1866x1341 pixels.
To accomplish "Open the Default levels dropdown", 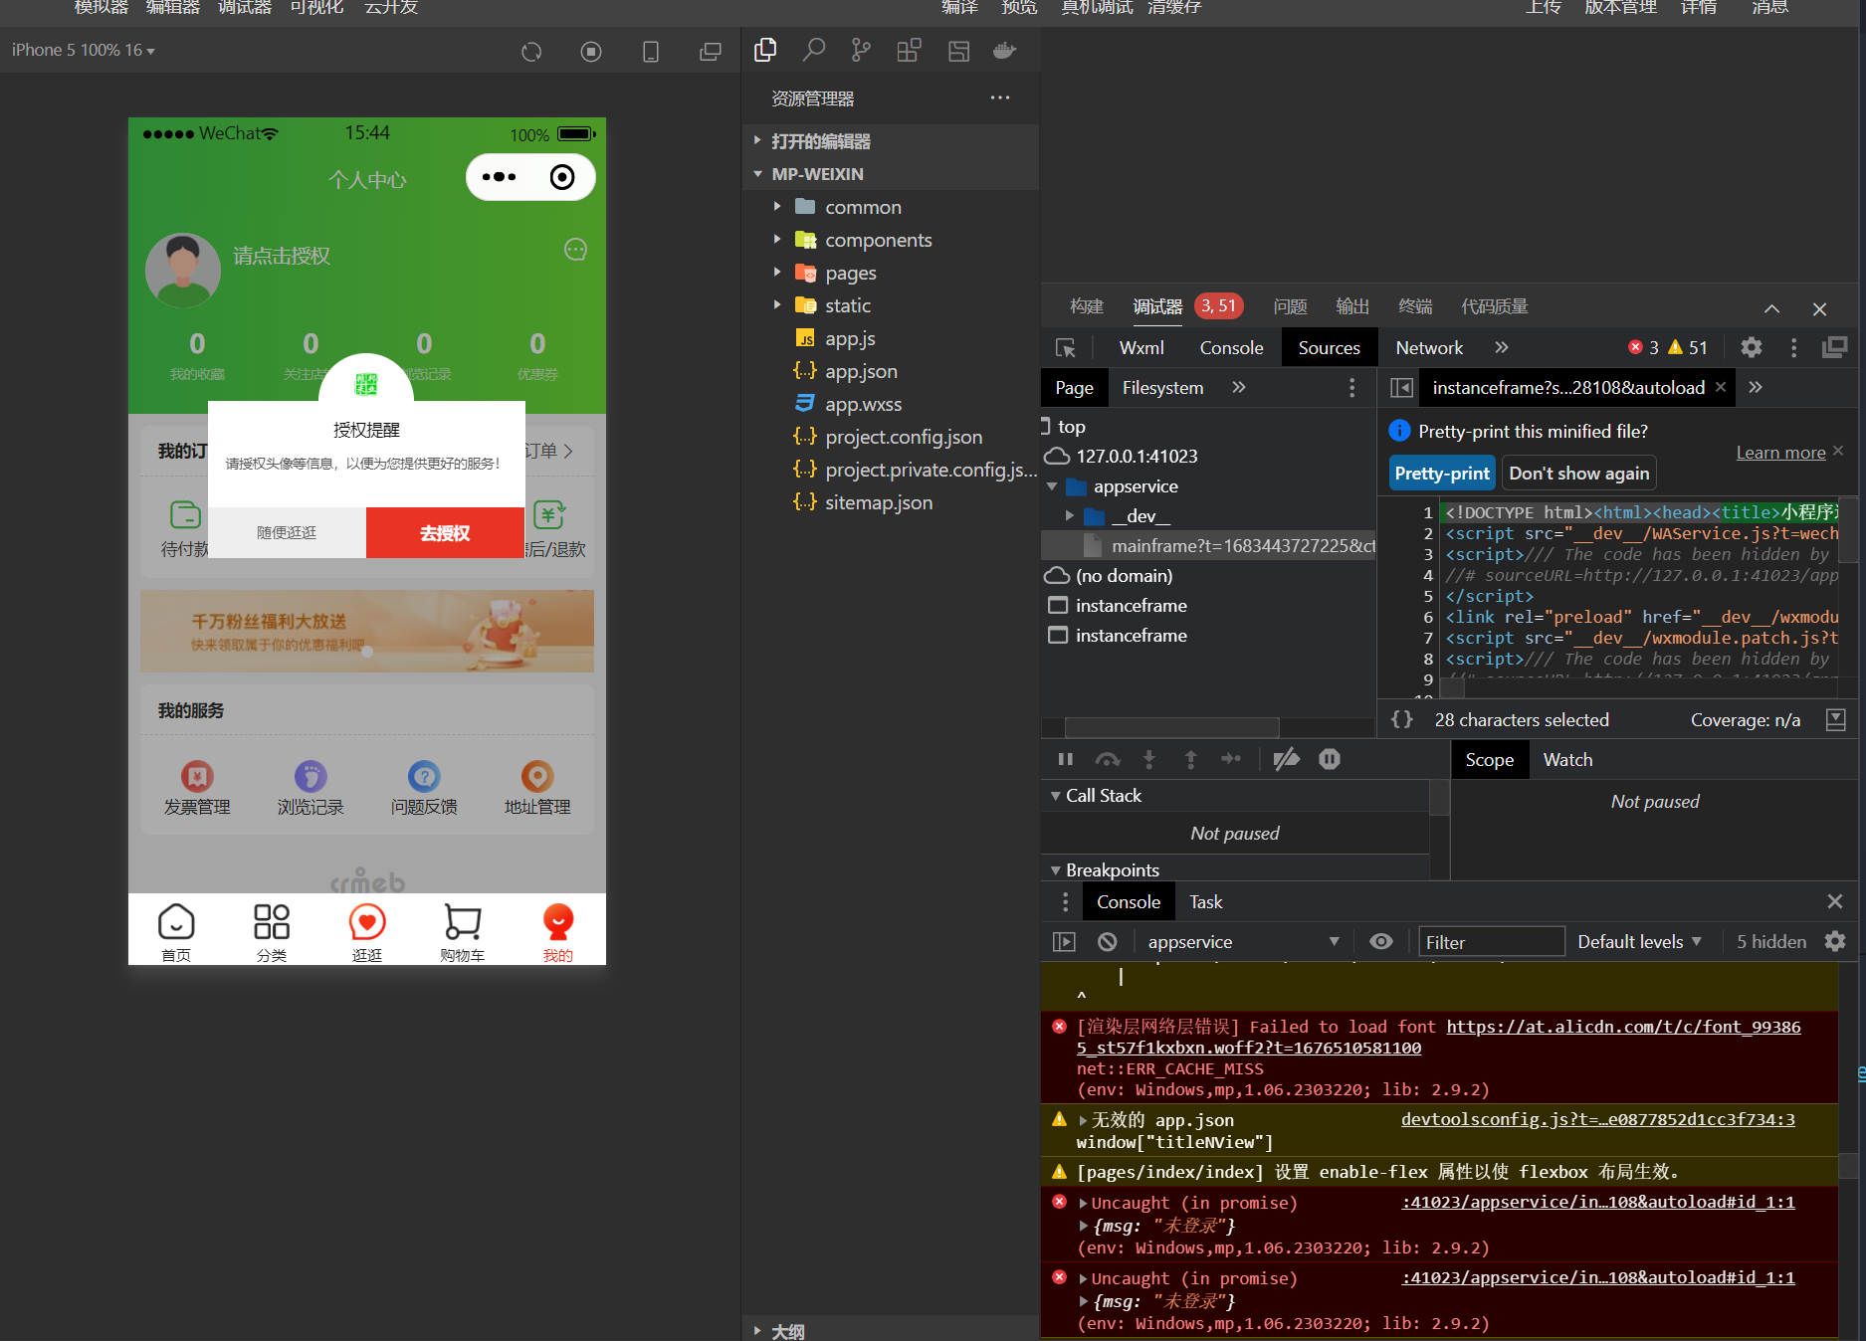I will (x=1639, y=941).
